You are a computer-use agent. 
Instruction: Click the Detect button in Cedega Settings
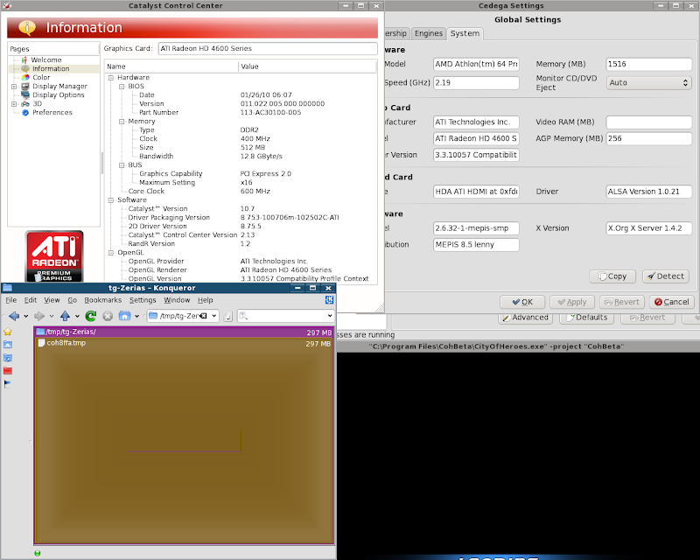click(x=665, y=276)
